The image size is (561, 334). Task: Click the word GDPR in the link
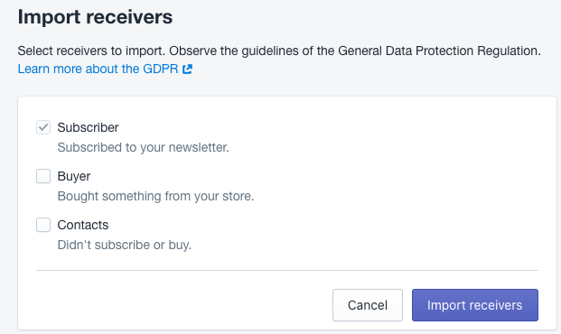pyautogui.click(x=161, y=69)
